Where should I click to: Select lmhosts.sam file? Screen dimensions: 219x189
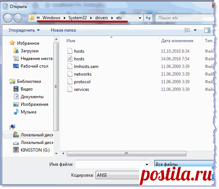86,67
